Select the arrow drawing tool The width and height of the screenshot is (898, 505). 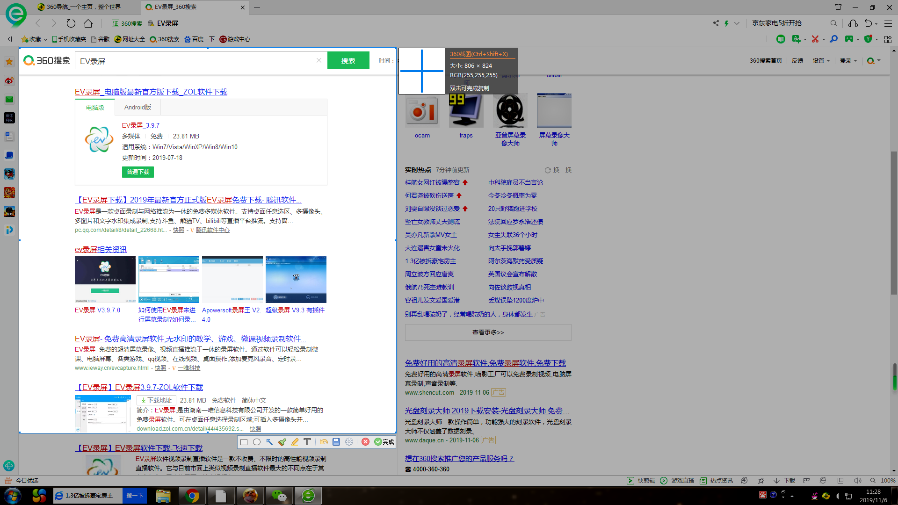click(x=269, y=442)
